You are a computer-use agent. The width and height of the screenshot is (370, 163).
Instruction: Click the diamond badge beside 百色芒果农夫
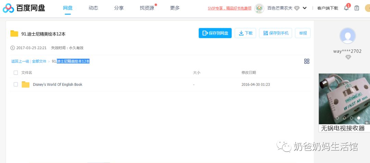click(297, 8)
